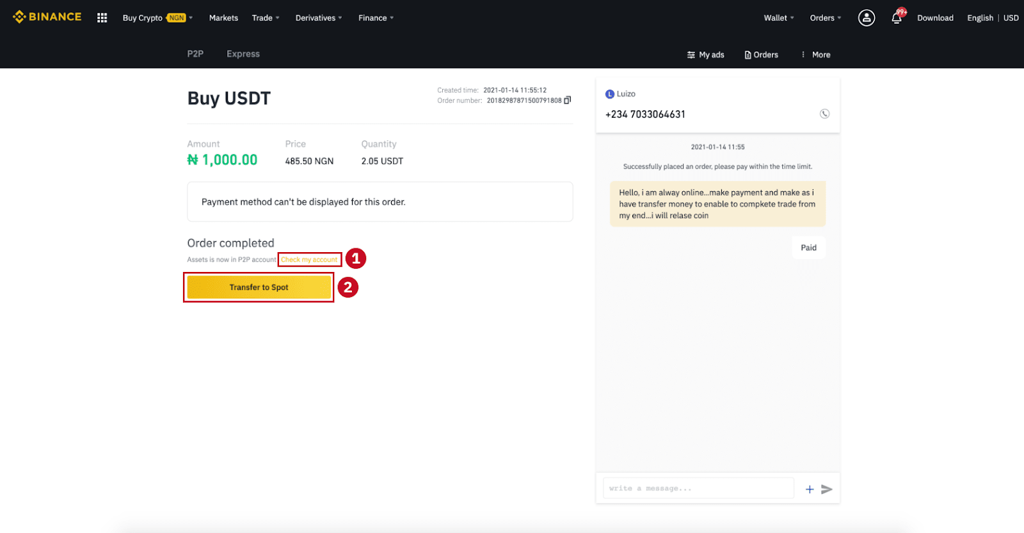Copy the order number with copy icon
1024x533 pixels.
pyautogui.click(x=567, y=100)
